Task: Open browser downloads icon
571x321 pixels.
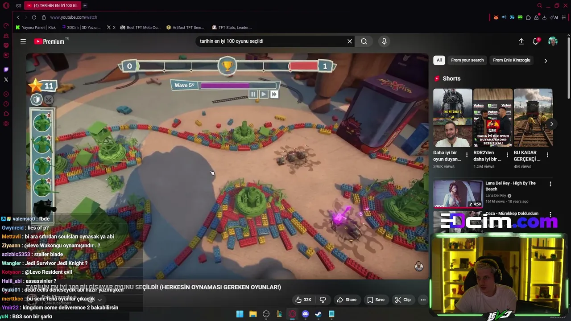Action: (x=544, y=17)
